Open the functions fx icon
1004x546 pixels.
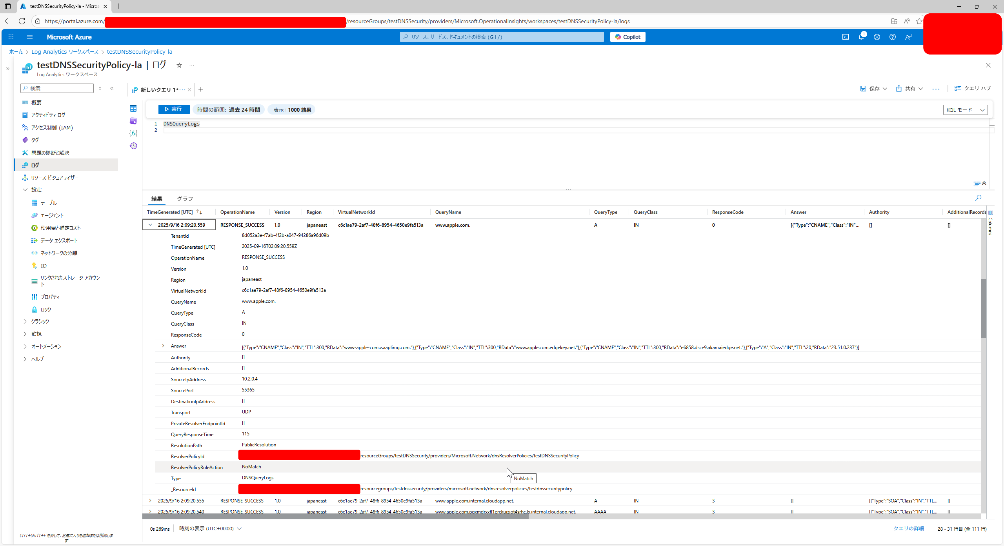pos(133,133)
